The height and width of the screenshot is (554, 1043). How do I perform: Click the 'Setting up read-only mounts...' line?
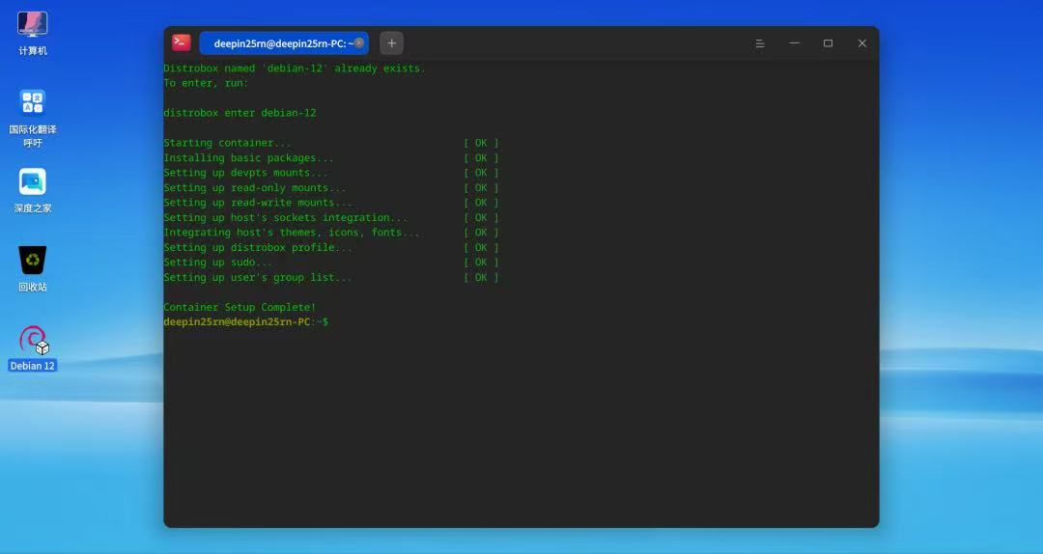(255, 188)
